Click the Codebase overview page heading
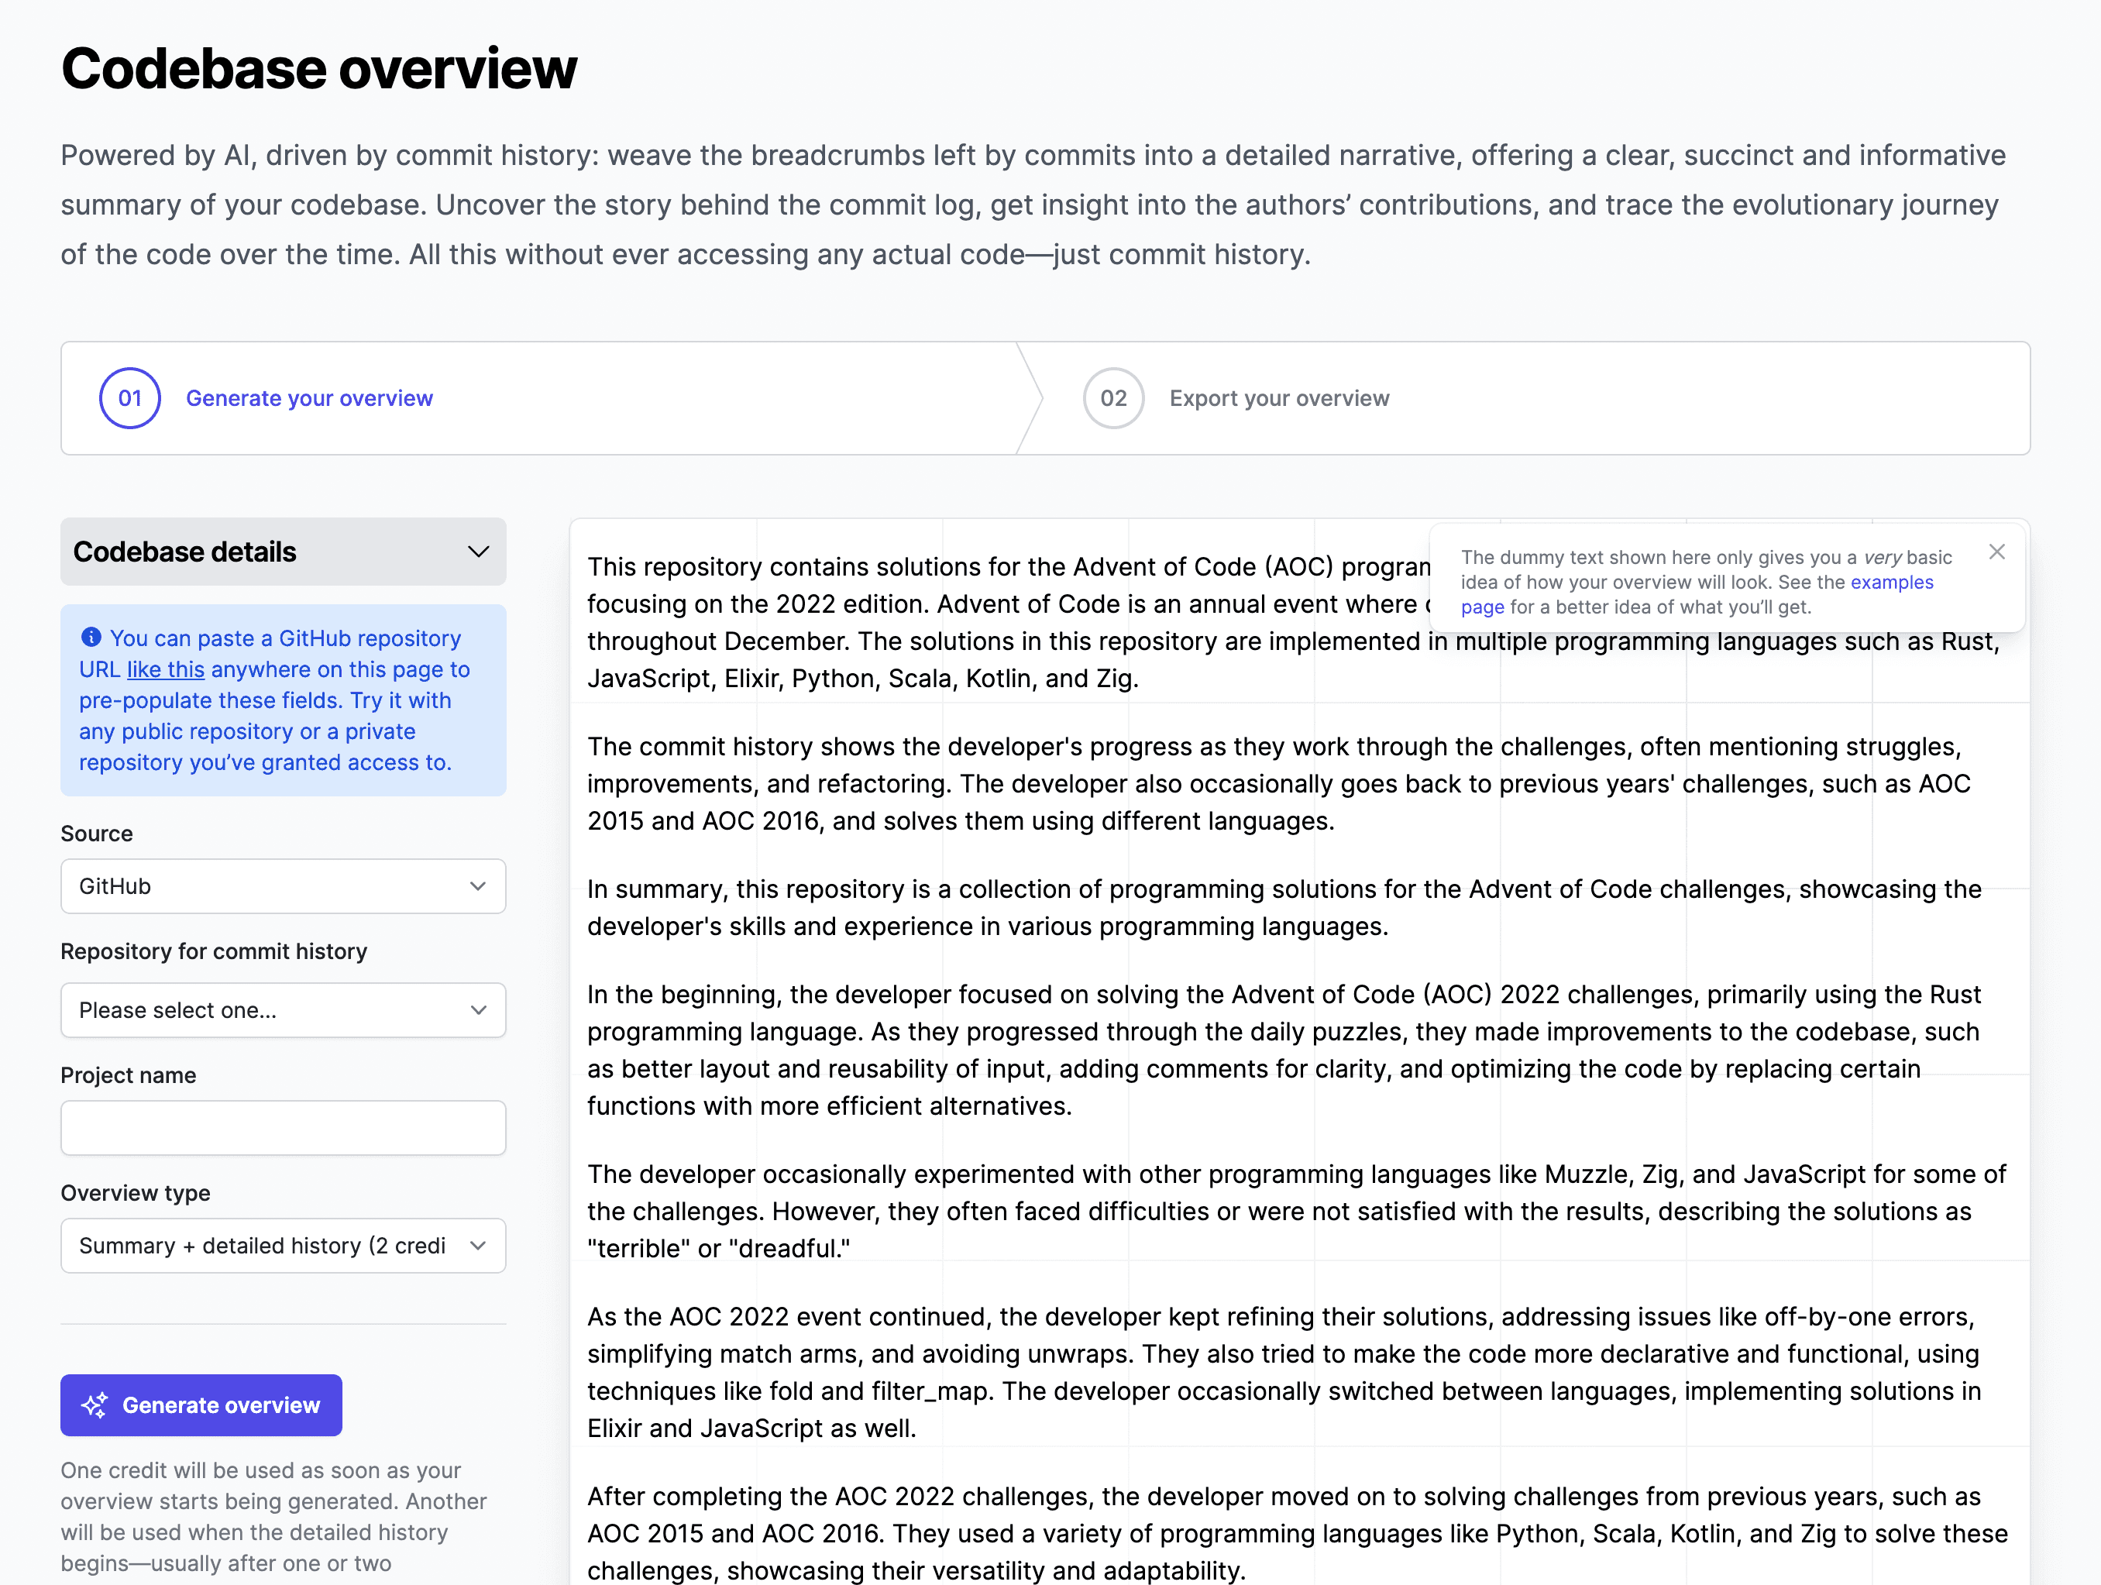The height and width of the screenshot is (1585, 2101). 319,68
